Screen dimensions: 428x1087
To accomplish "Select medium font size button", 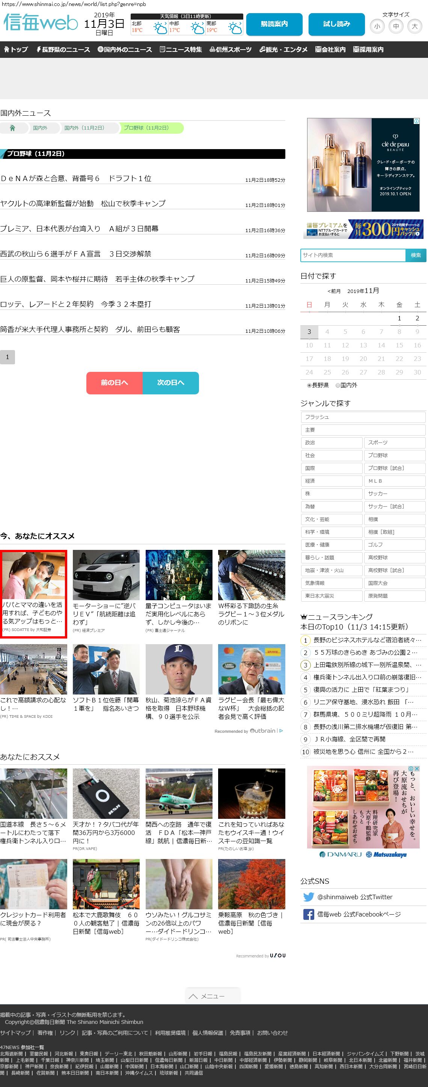I will 396,27.
